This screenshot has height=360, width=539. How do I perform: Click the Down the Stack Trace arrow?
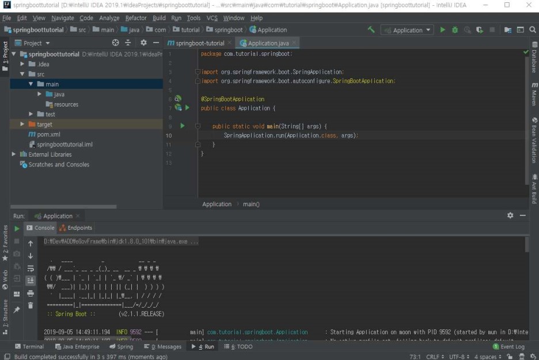pos(31,256)
